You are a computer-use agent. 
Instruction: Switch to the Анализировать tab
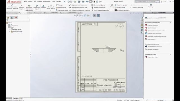tap(38, 13)
